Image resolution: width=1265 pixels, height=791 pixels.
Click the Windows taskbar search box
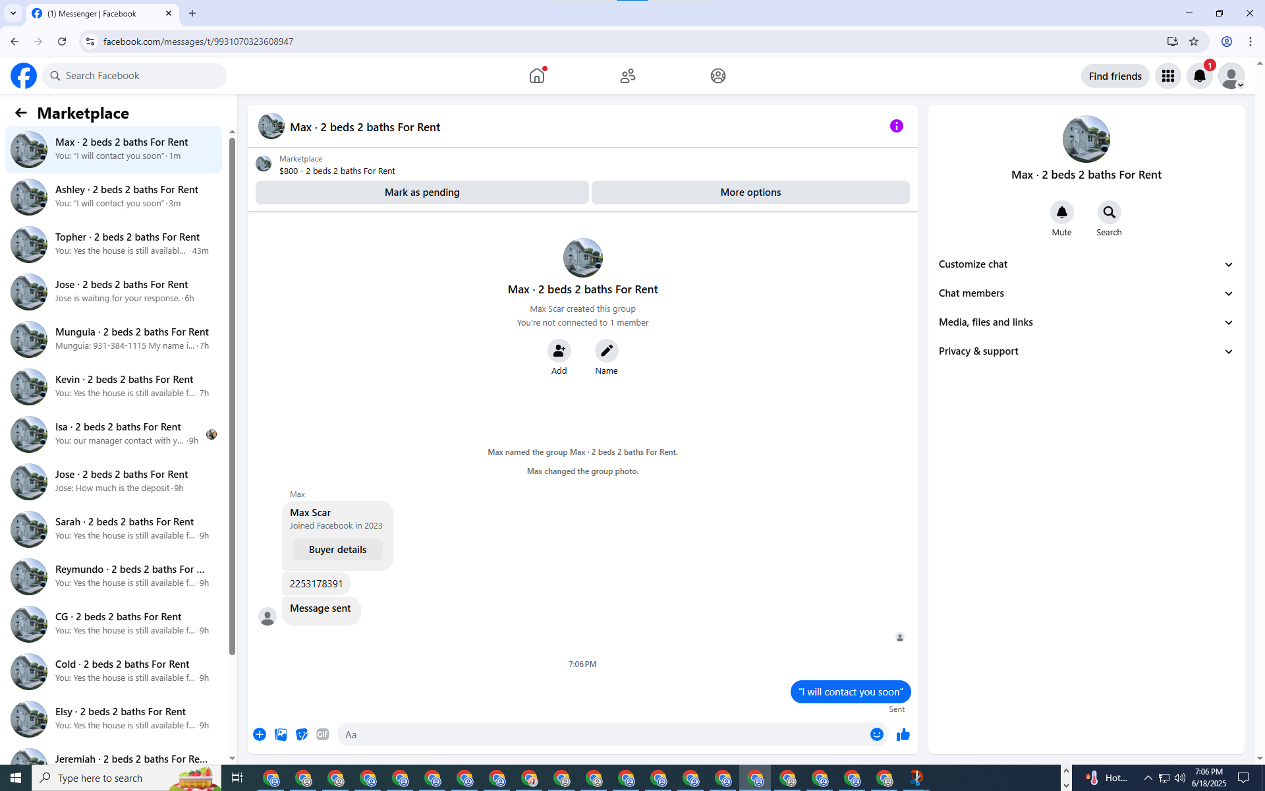pos(126,778)
